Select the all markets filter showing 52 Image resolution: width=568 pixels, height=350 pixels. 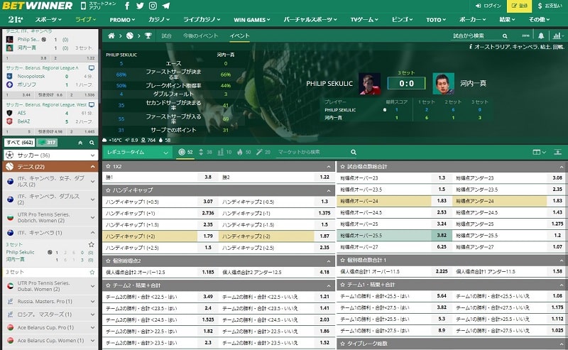(185, 152)
